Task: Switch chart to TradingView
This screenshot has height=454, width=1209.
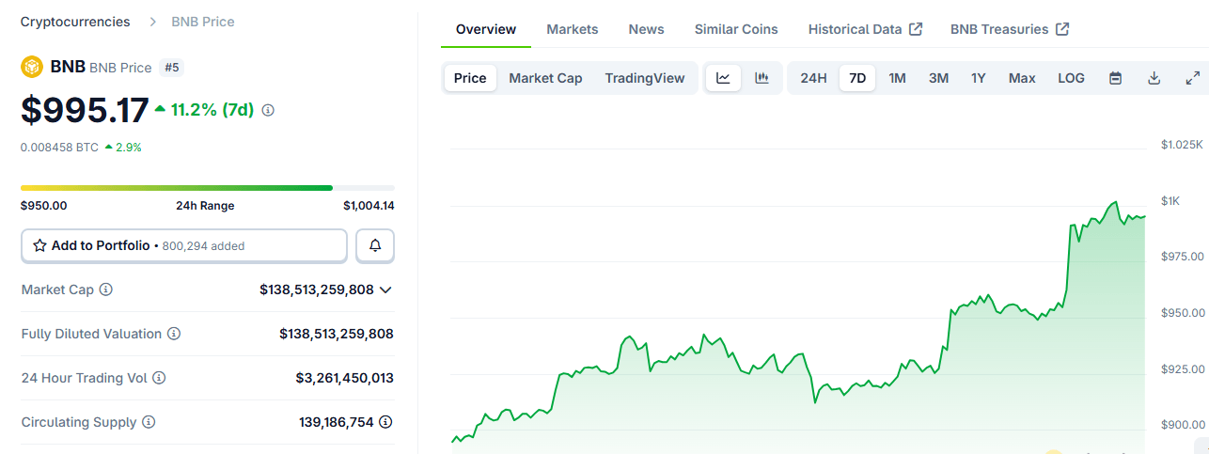Action: click(x=645, y=78)
